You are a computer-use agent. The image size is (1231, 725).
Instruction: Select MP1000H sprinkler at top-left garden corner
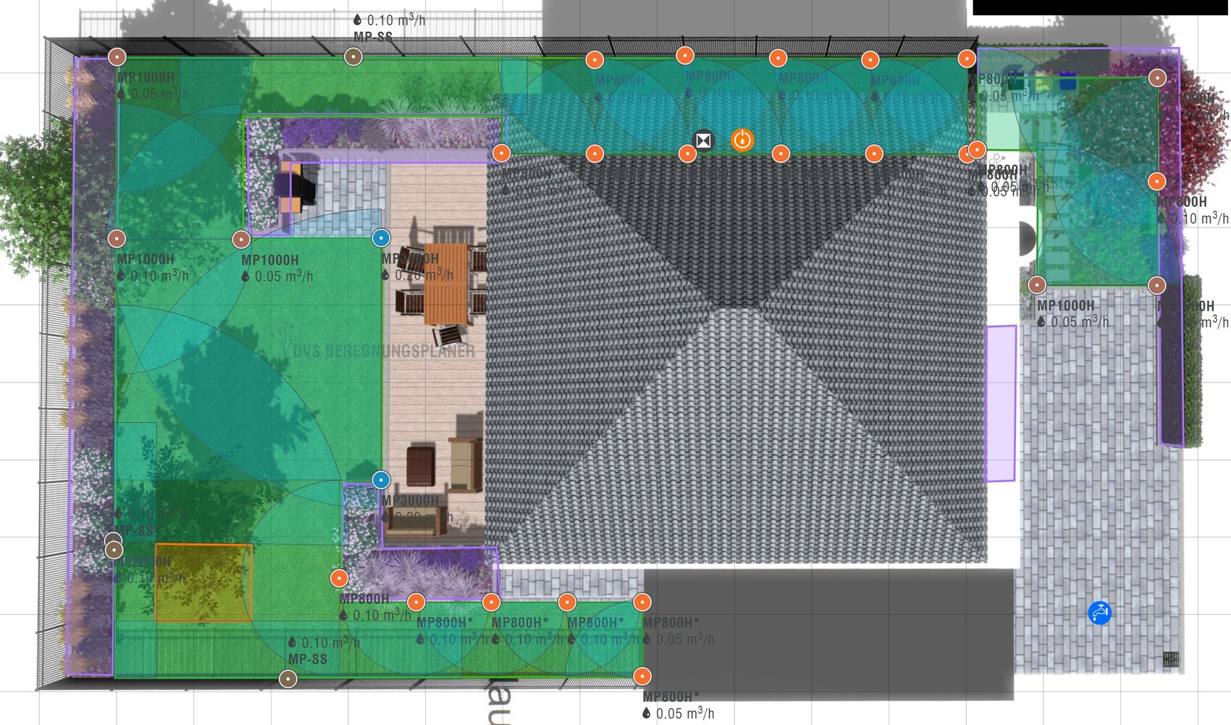click(x=117, y=56)
